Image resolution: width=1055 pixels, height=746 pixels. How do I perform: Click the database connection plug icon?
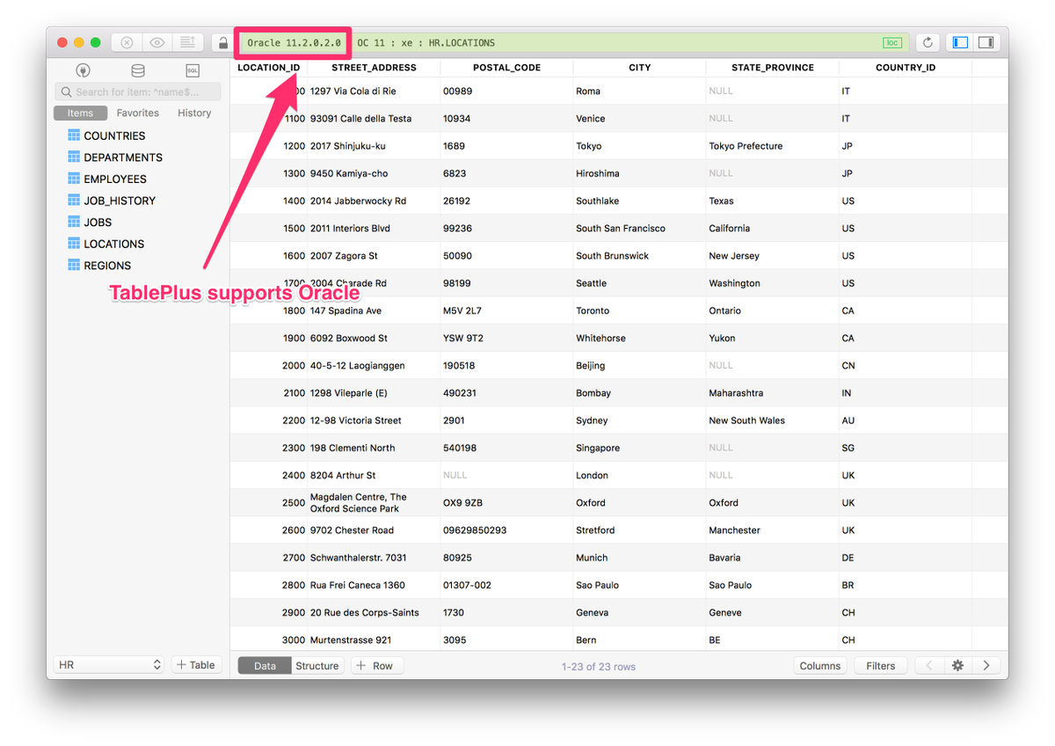click(83, 70)
